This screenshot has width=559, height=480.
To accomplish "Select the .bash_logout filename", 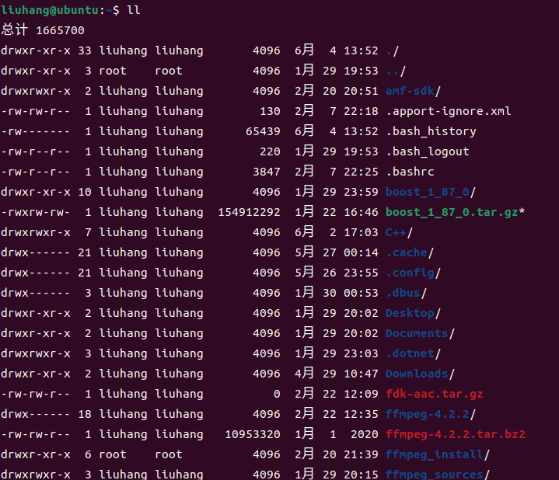I will tap(428, 151).
